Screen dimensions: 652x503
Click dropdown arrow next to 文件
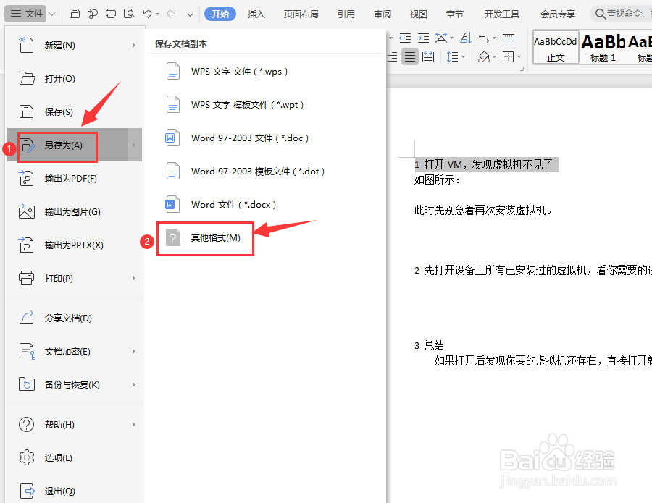[x=52, y=14]
